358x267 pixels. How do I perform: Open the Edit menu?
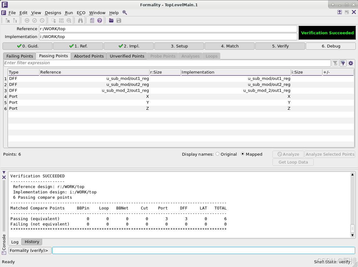pyautogui.click(x=23, y=13)
